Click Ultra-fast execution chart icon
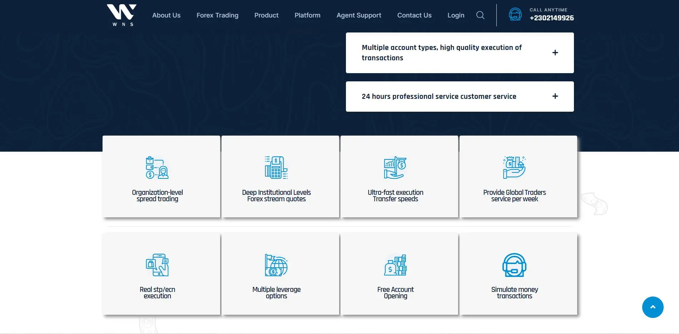Viewport: 679px width, 334px height. point(395,167)
